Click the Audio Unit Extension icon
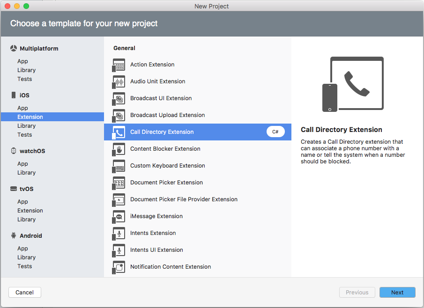The image size is (424, 308). (x=119, y=81)
